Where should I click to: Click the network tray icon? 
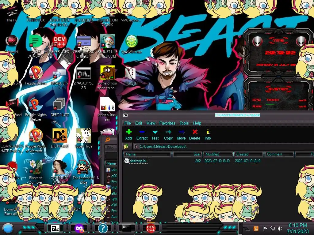click(273, 228)
